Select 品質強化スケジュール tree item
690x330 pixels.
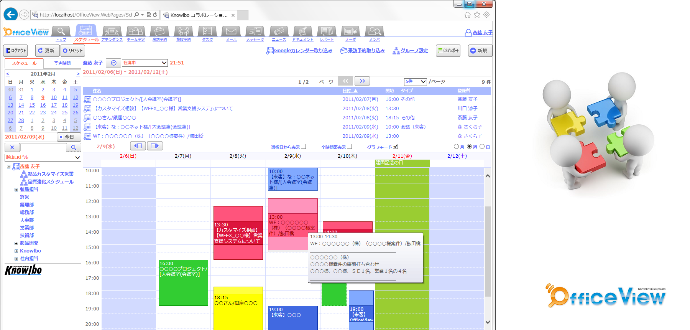50,182
